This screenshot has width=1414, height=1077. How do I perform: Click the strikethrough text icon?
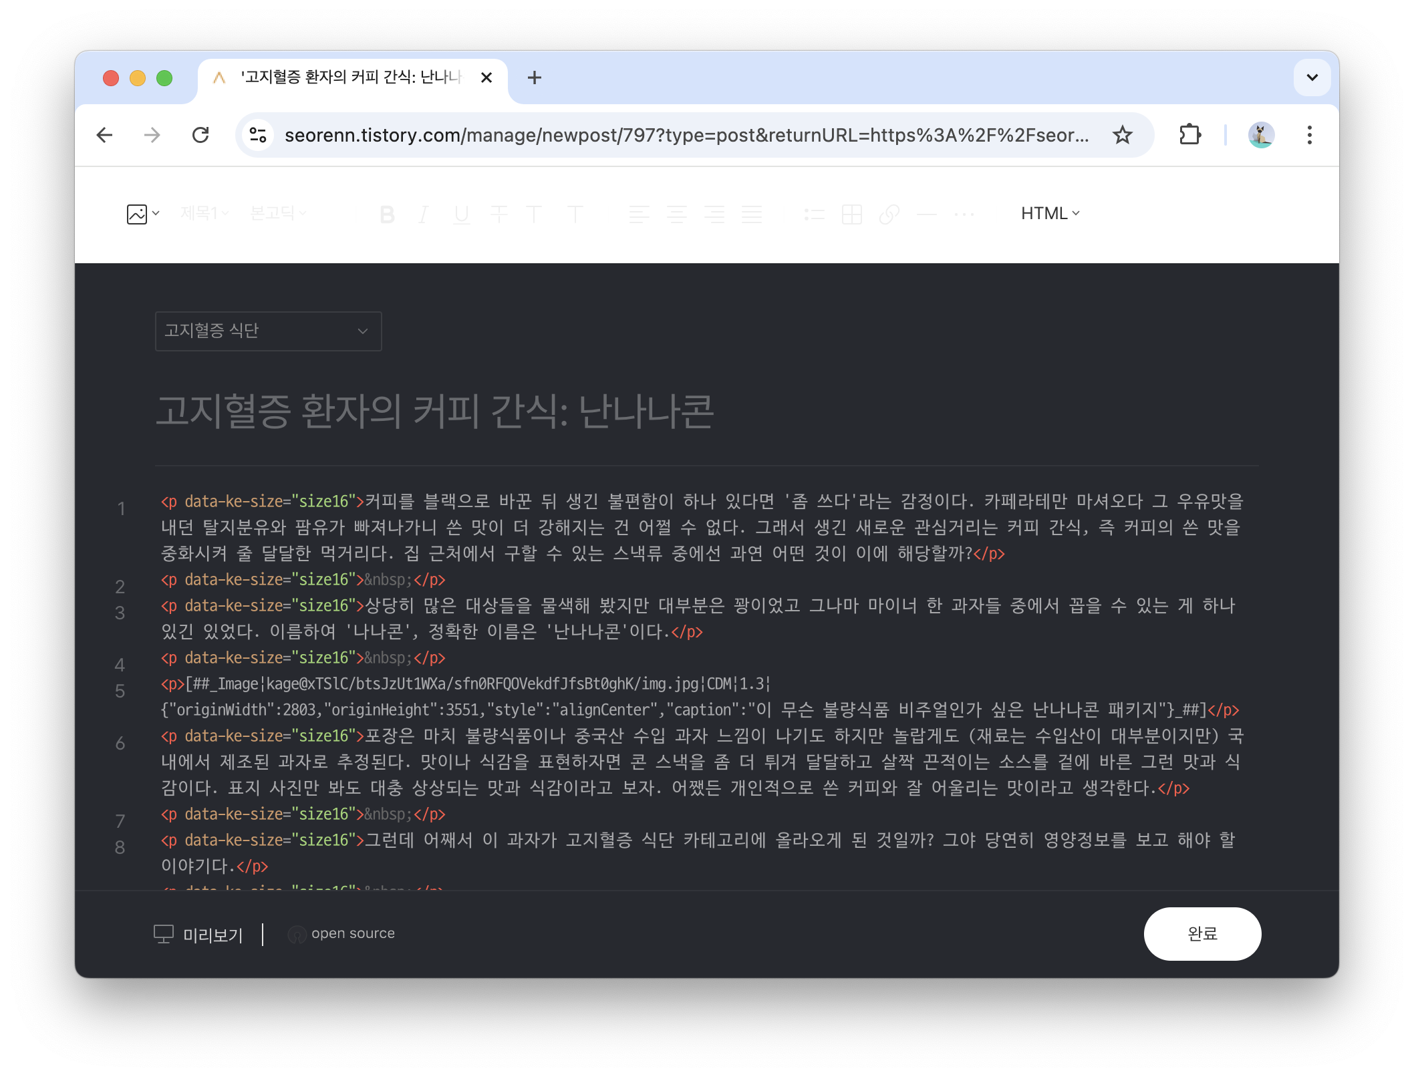coord(499,214)
